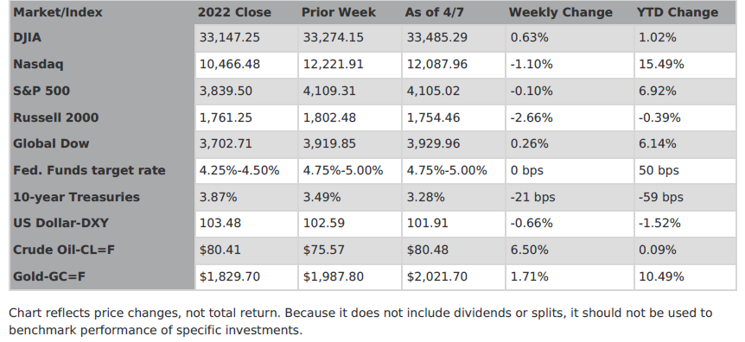Click DJIA 2022 Close value 33,147.25

point(230,37)
